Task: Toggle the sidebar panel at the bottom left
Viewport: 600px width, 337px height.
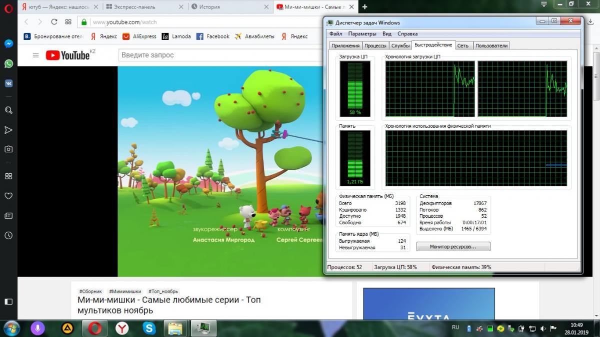Action: pyautogui.click(x=8, y=302)
